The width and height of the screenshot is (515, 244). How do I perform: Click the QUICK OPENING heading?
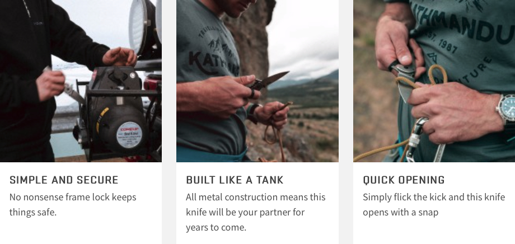[x=404, y=180]
